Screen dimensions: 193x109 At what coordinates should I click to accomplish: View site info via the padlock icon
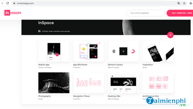pyautogui.click(x=14, y=3)
